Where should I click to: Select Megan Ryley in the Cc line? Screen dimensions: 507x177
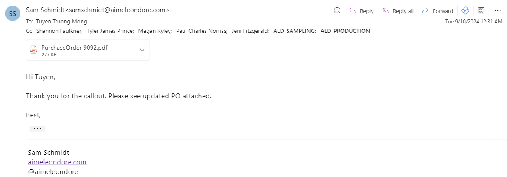tap(155, 31)
